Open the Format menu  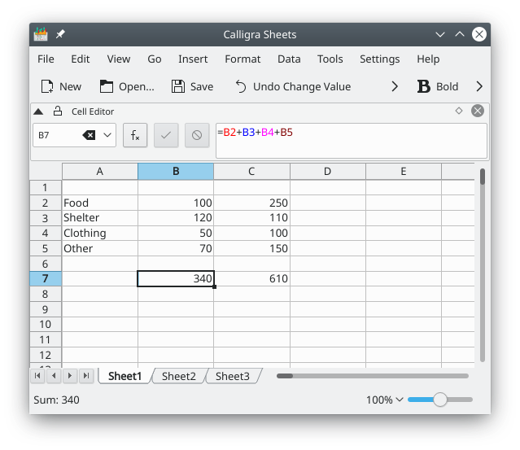pos(243,59)
